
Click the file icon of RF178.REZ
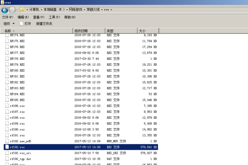(x=7, y=58)
